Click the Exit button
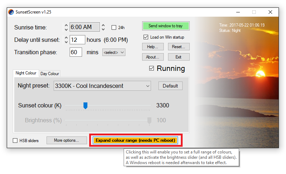 tap(179, 57)
